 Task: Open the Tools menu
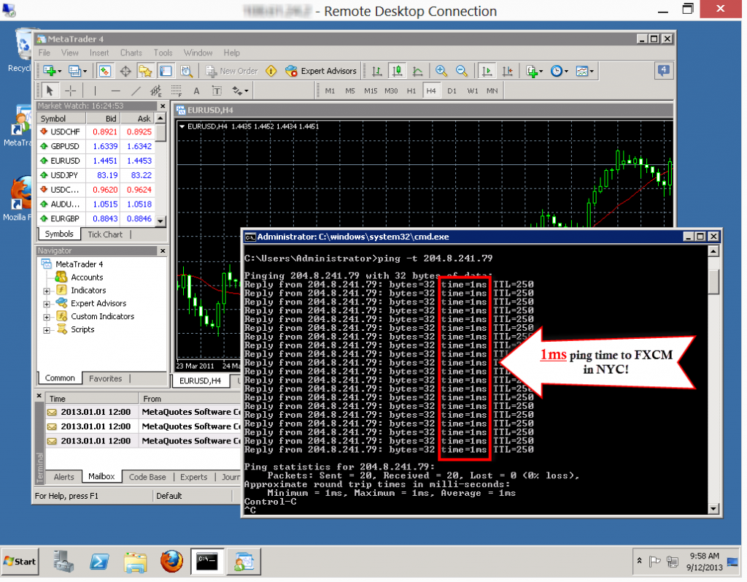coord(163,53)
